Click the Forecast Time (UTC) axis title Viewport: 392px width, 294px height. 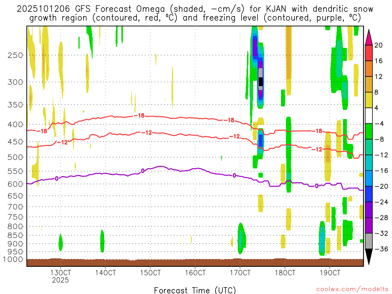195,290
